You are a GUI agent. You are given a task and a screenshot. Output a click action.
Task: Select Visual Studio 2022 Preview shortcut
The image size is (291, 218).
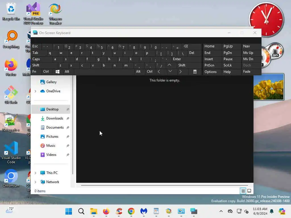tap(33, 14)
